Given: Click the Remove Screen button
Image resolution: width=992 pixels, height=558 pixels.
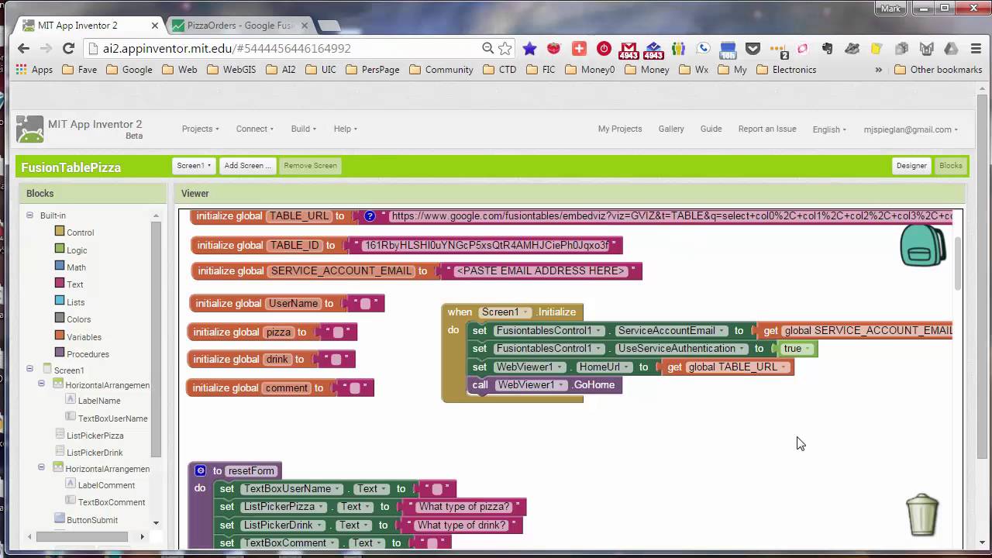Looking at the screenshot, I should 310,166.
